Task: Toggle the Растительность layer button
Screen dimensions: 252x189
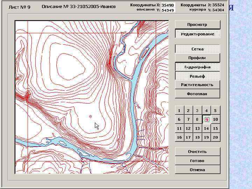Action: click(x=197, y=85)
